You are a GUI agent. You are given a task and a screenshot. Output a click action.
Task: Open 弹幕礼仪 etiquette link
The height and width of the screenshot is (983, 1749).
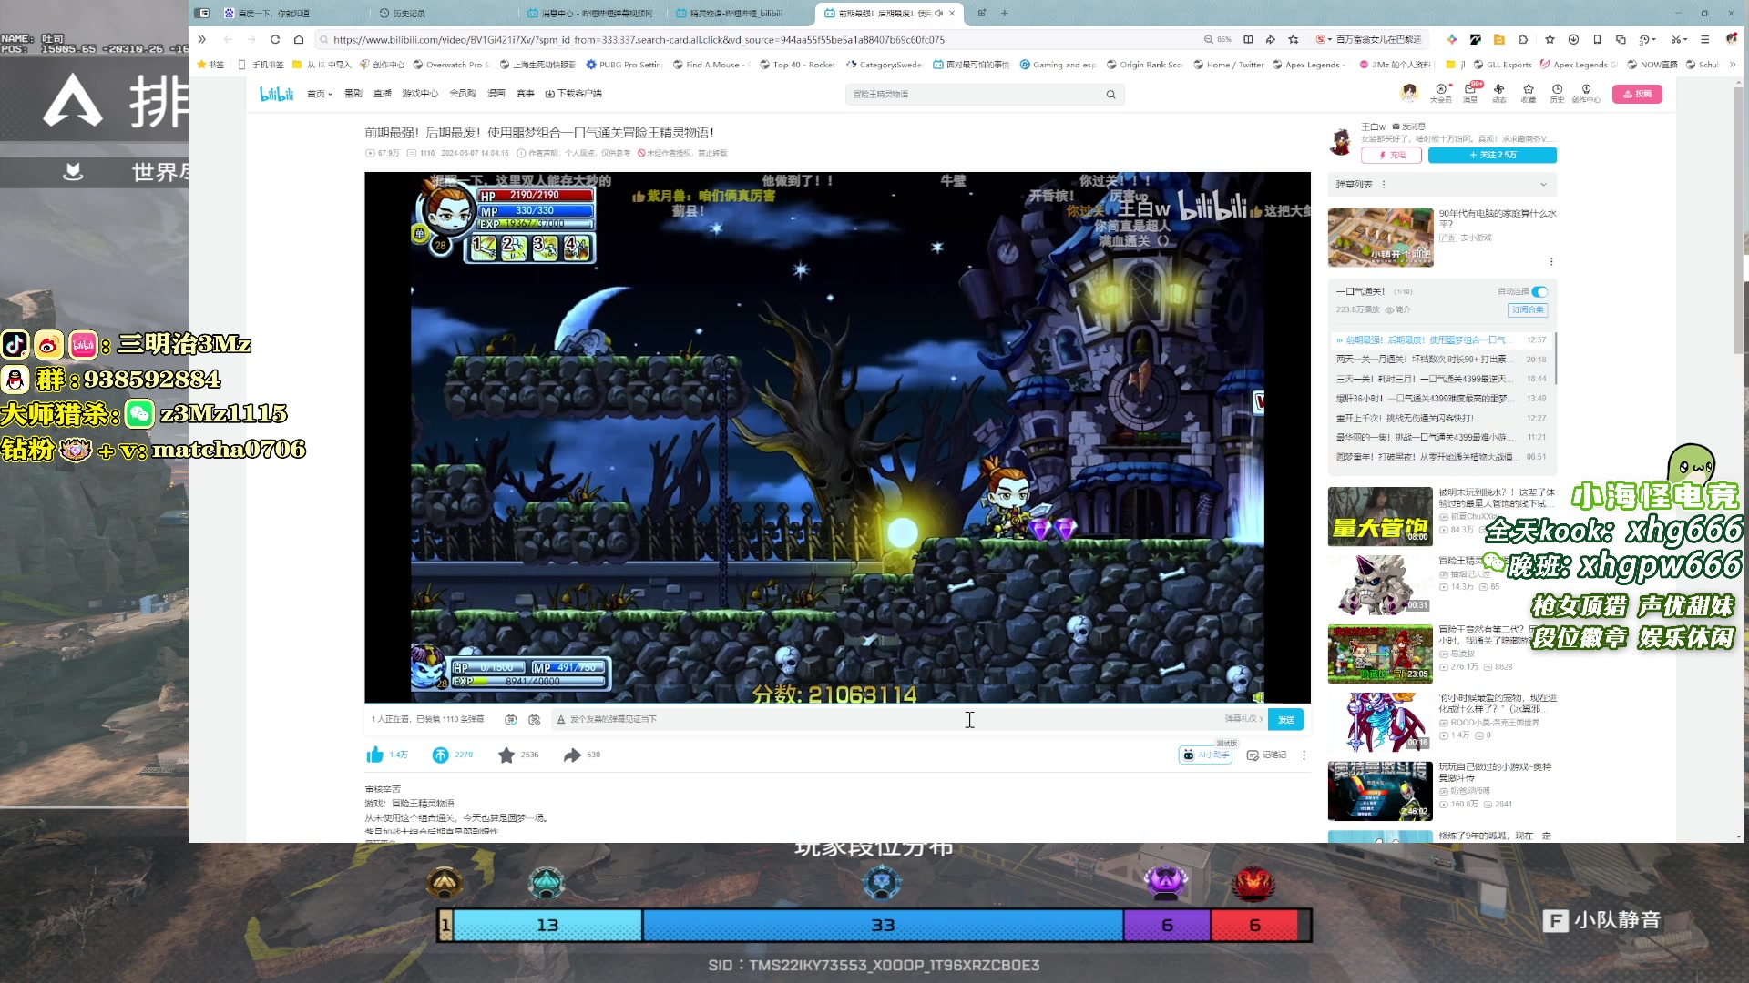[x=1243, y=719]
